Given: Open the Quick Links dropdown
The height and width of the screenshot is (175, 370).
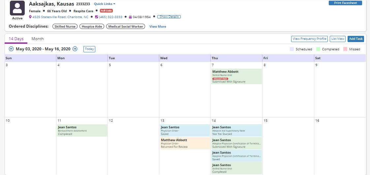Looking at the screenshot, I should [105, 4].
